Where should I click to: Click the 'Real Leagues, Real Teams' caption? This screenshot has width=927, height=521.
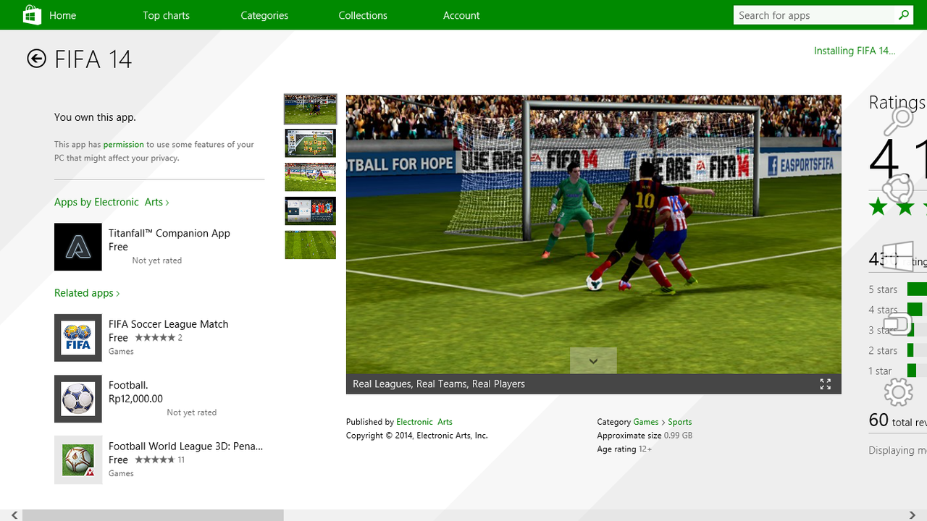[x=439, y=384]
